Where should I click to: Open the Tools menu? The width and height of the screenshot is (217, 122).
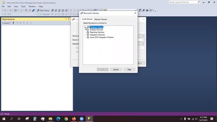coord(23,6)
